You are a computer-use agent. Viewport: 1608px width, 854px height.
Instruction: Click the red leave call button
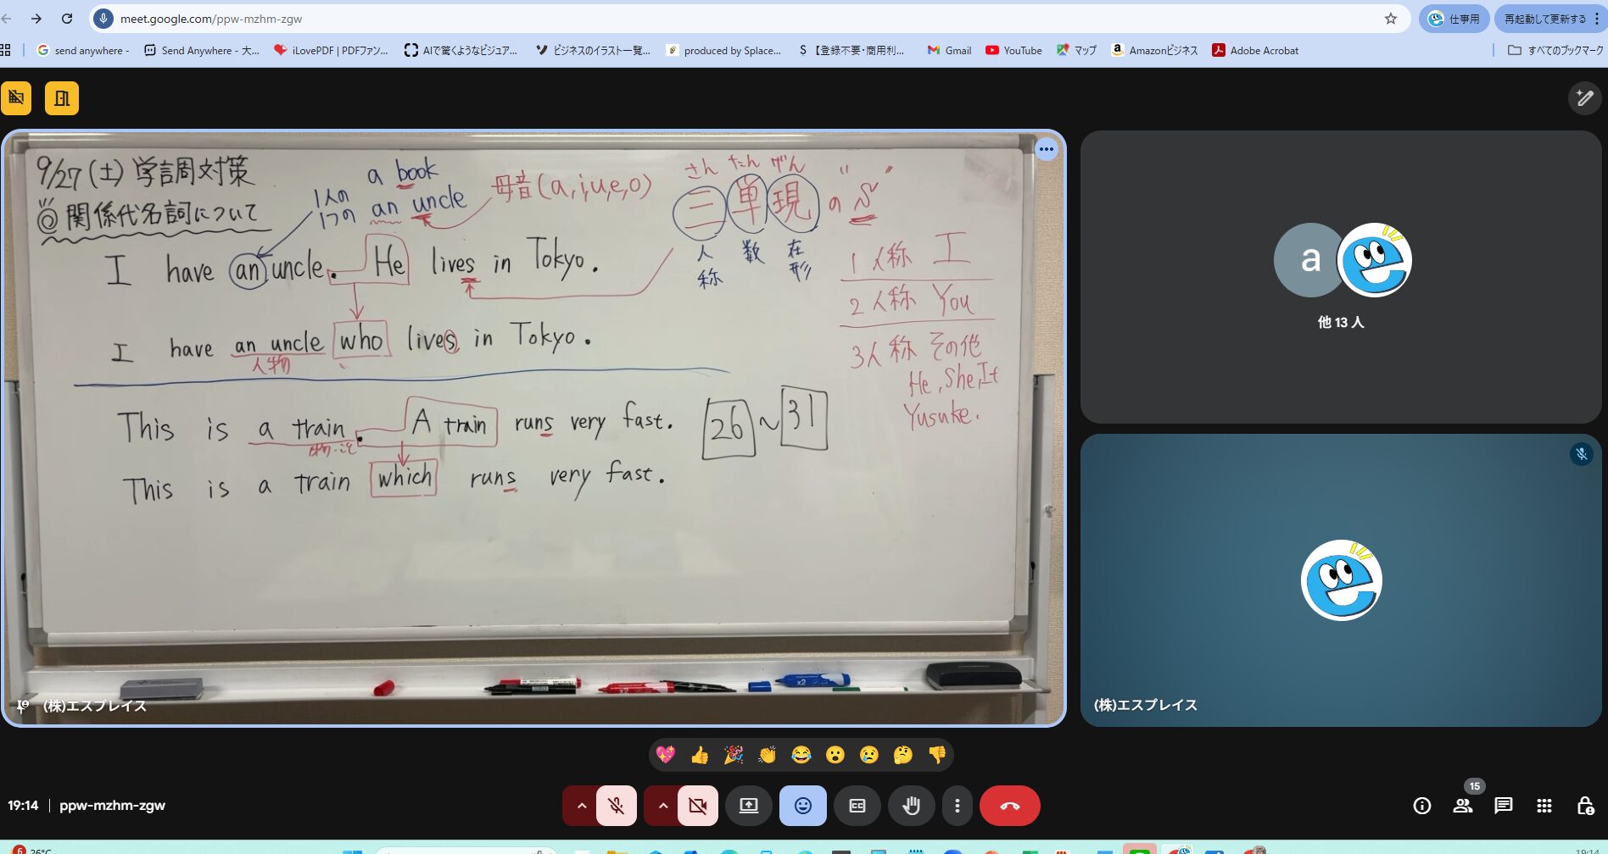point(1009,806)
